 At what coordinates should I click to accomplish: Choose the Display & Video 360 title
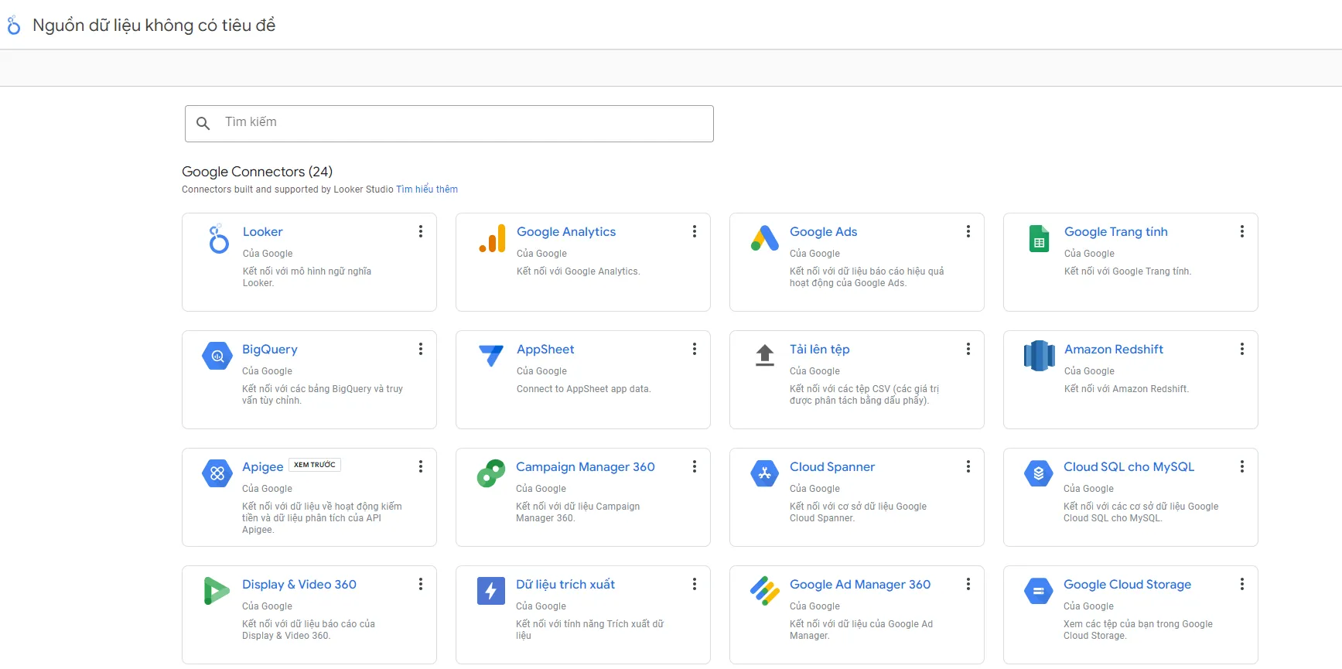299,585
